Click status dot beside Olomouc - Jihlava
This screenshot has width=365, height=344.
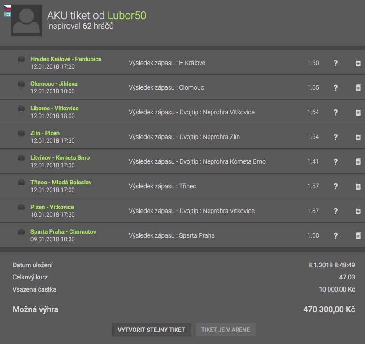click(21, 84)
